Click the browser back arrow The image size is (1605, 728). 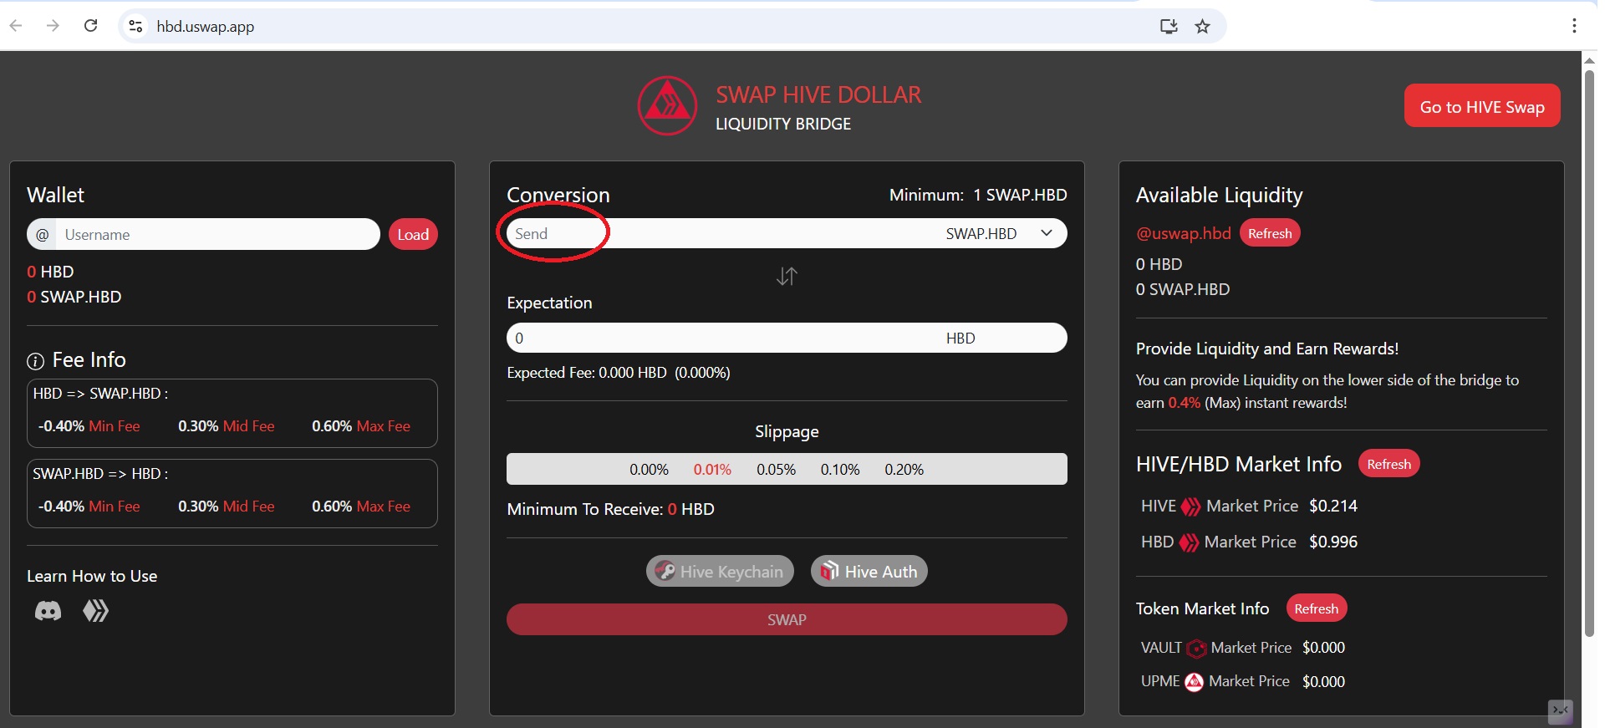pos(16,26)
